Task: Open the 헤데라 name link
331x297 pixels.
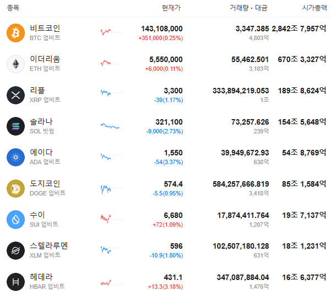Action: 41,277
